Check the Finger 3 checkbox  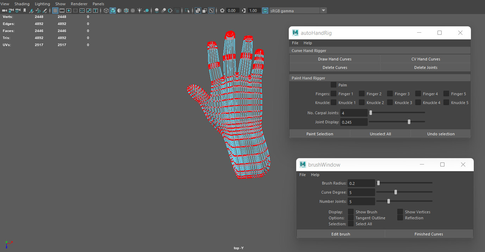point(390,93)
